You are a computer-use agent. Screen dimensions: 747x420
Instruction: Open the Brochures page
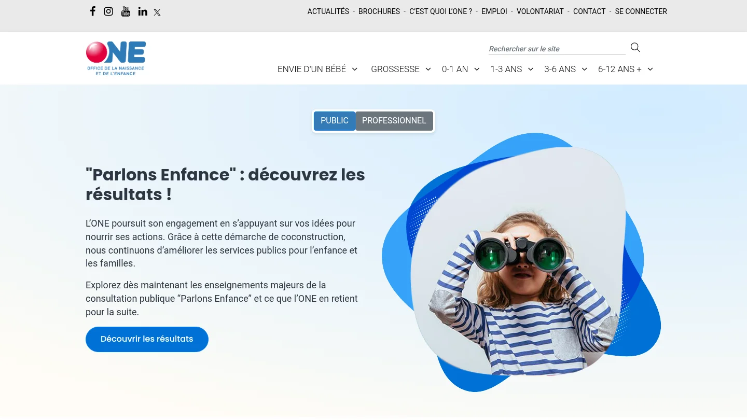click(x=379, y=11)
